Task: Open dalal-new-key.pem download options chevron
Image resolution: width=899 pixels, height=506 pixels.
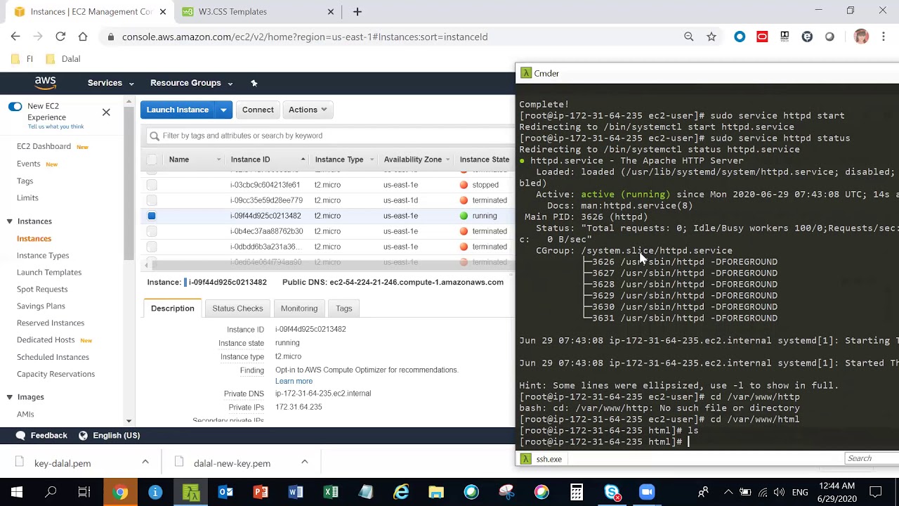Action: (x=305, y=462)
